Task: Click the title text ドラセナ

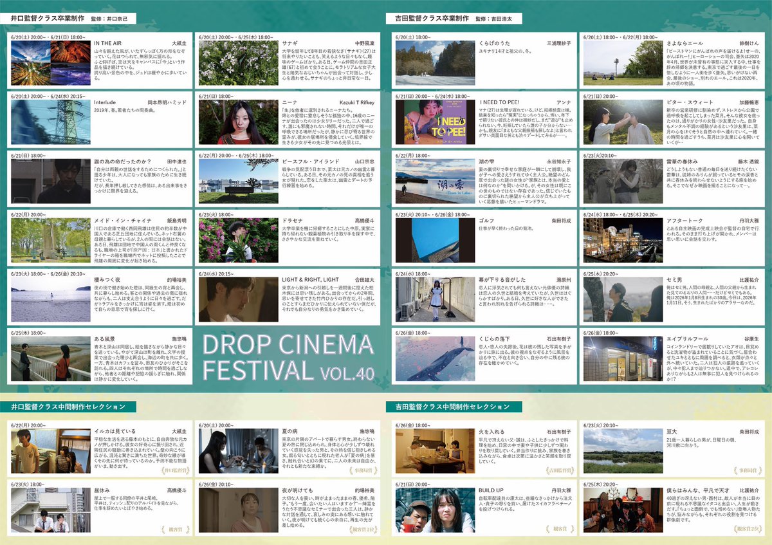Action: pyautogui.click(x=293, y=221)
